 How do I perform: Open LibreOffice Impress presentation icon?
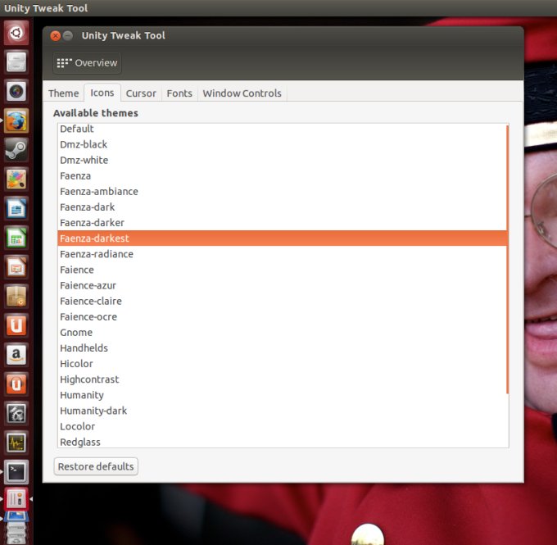click(x=16, y=267)
